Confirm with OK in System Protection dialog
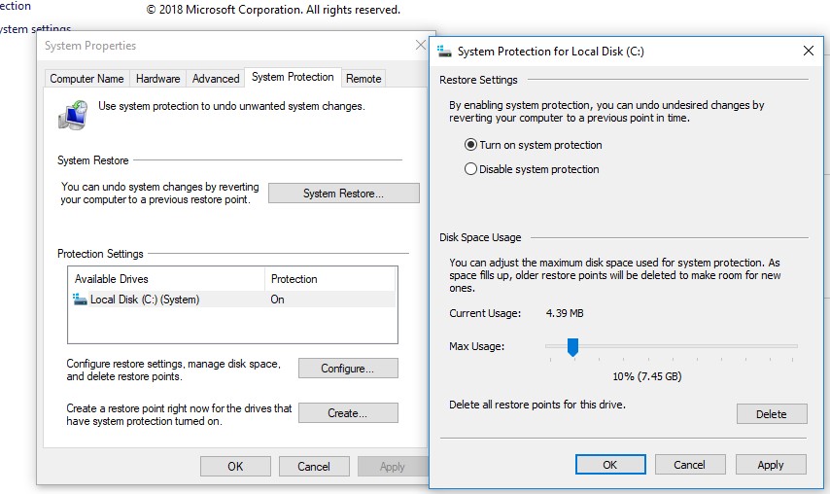The image size is (830, 494). [610, 465]
